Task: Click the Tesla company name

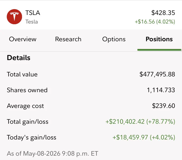Action: coord(32,22)
